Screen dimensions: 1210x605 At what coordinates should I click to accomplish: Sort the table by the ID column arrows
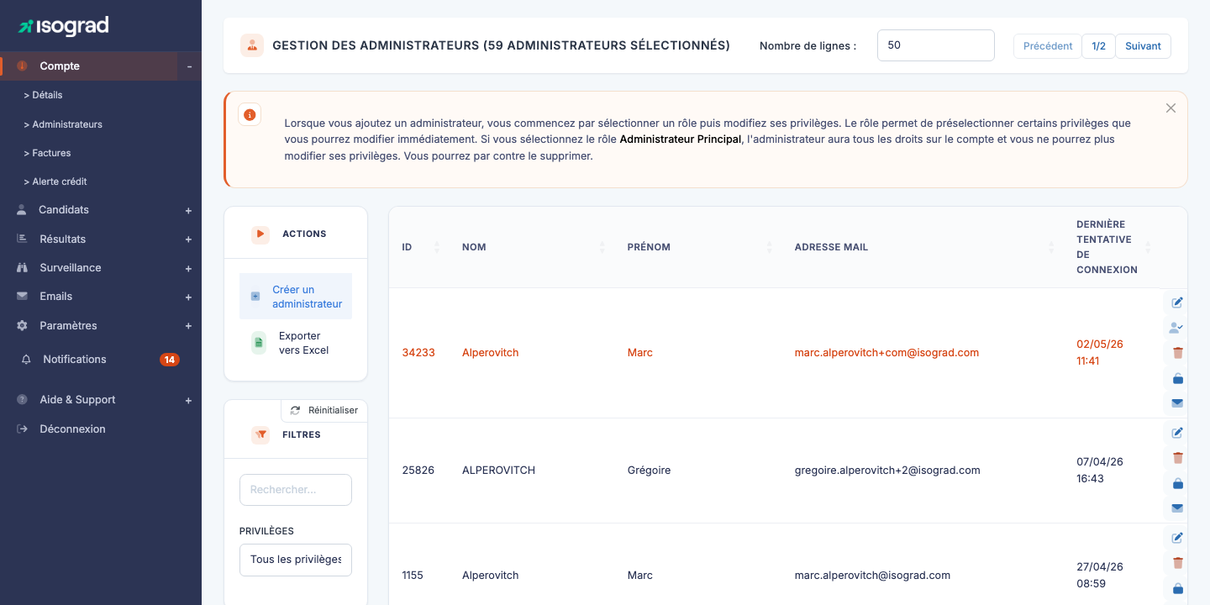(436, 247)
